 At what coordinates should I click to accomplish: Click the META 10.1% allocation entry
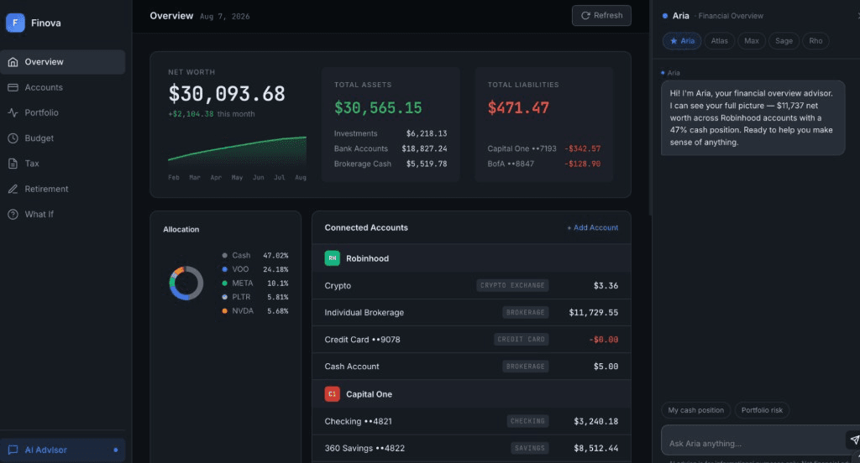255,284
